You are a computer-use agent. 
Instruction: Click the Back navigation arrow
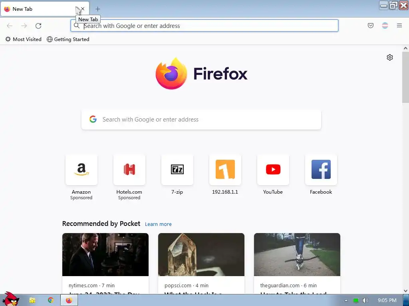pos(10,26)
